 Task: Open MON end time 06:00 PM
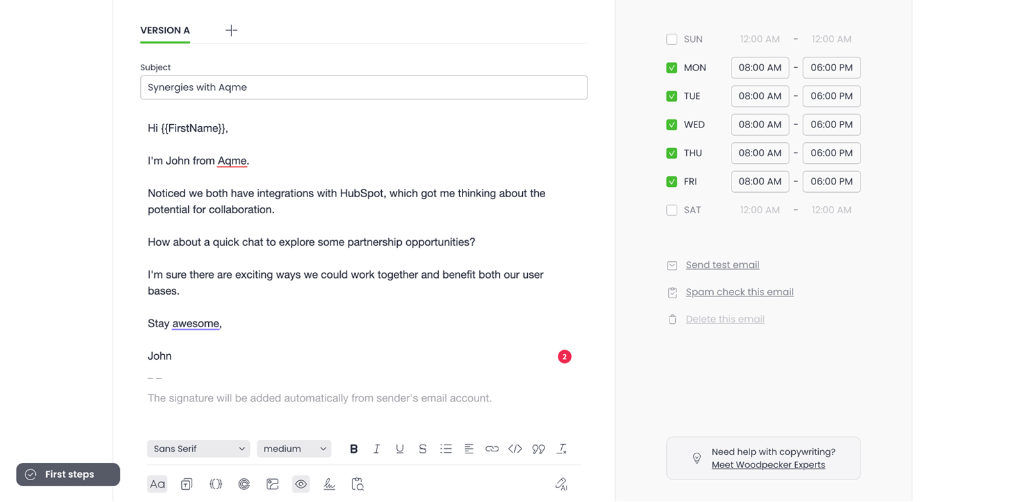(x=832, y=68)
